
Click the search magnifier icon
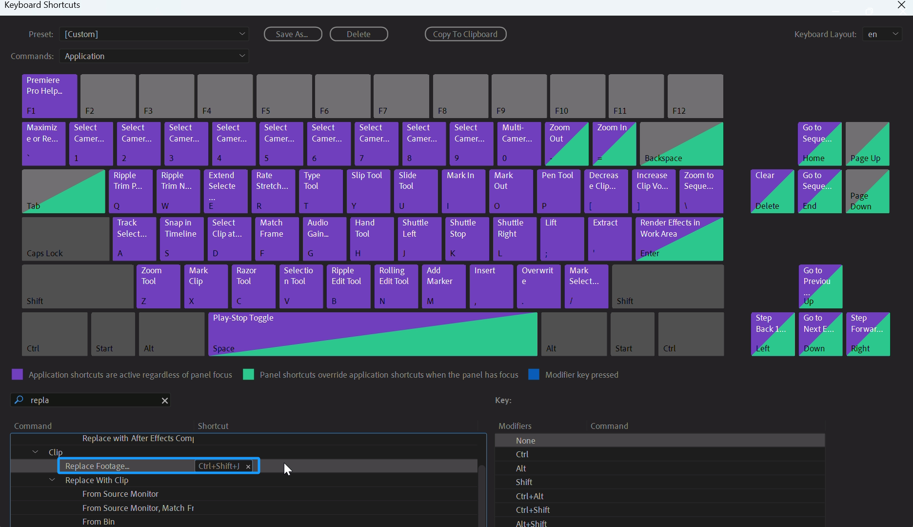(x=19, y=400)
